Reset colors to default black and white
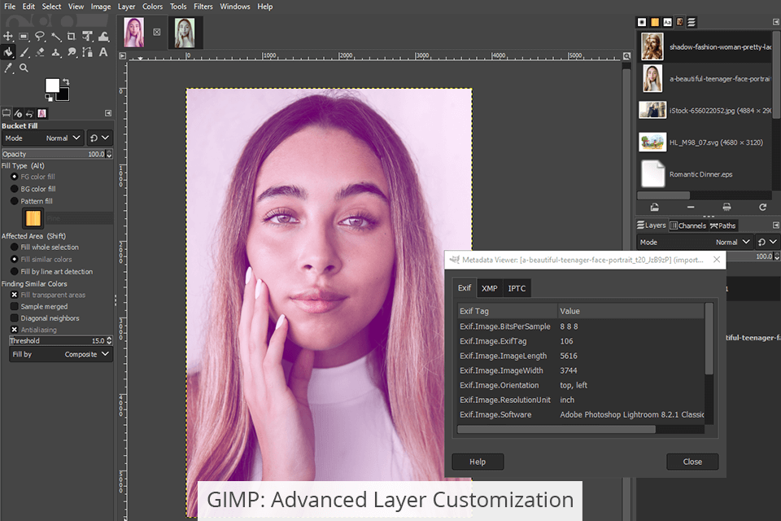 [49, 98]
